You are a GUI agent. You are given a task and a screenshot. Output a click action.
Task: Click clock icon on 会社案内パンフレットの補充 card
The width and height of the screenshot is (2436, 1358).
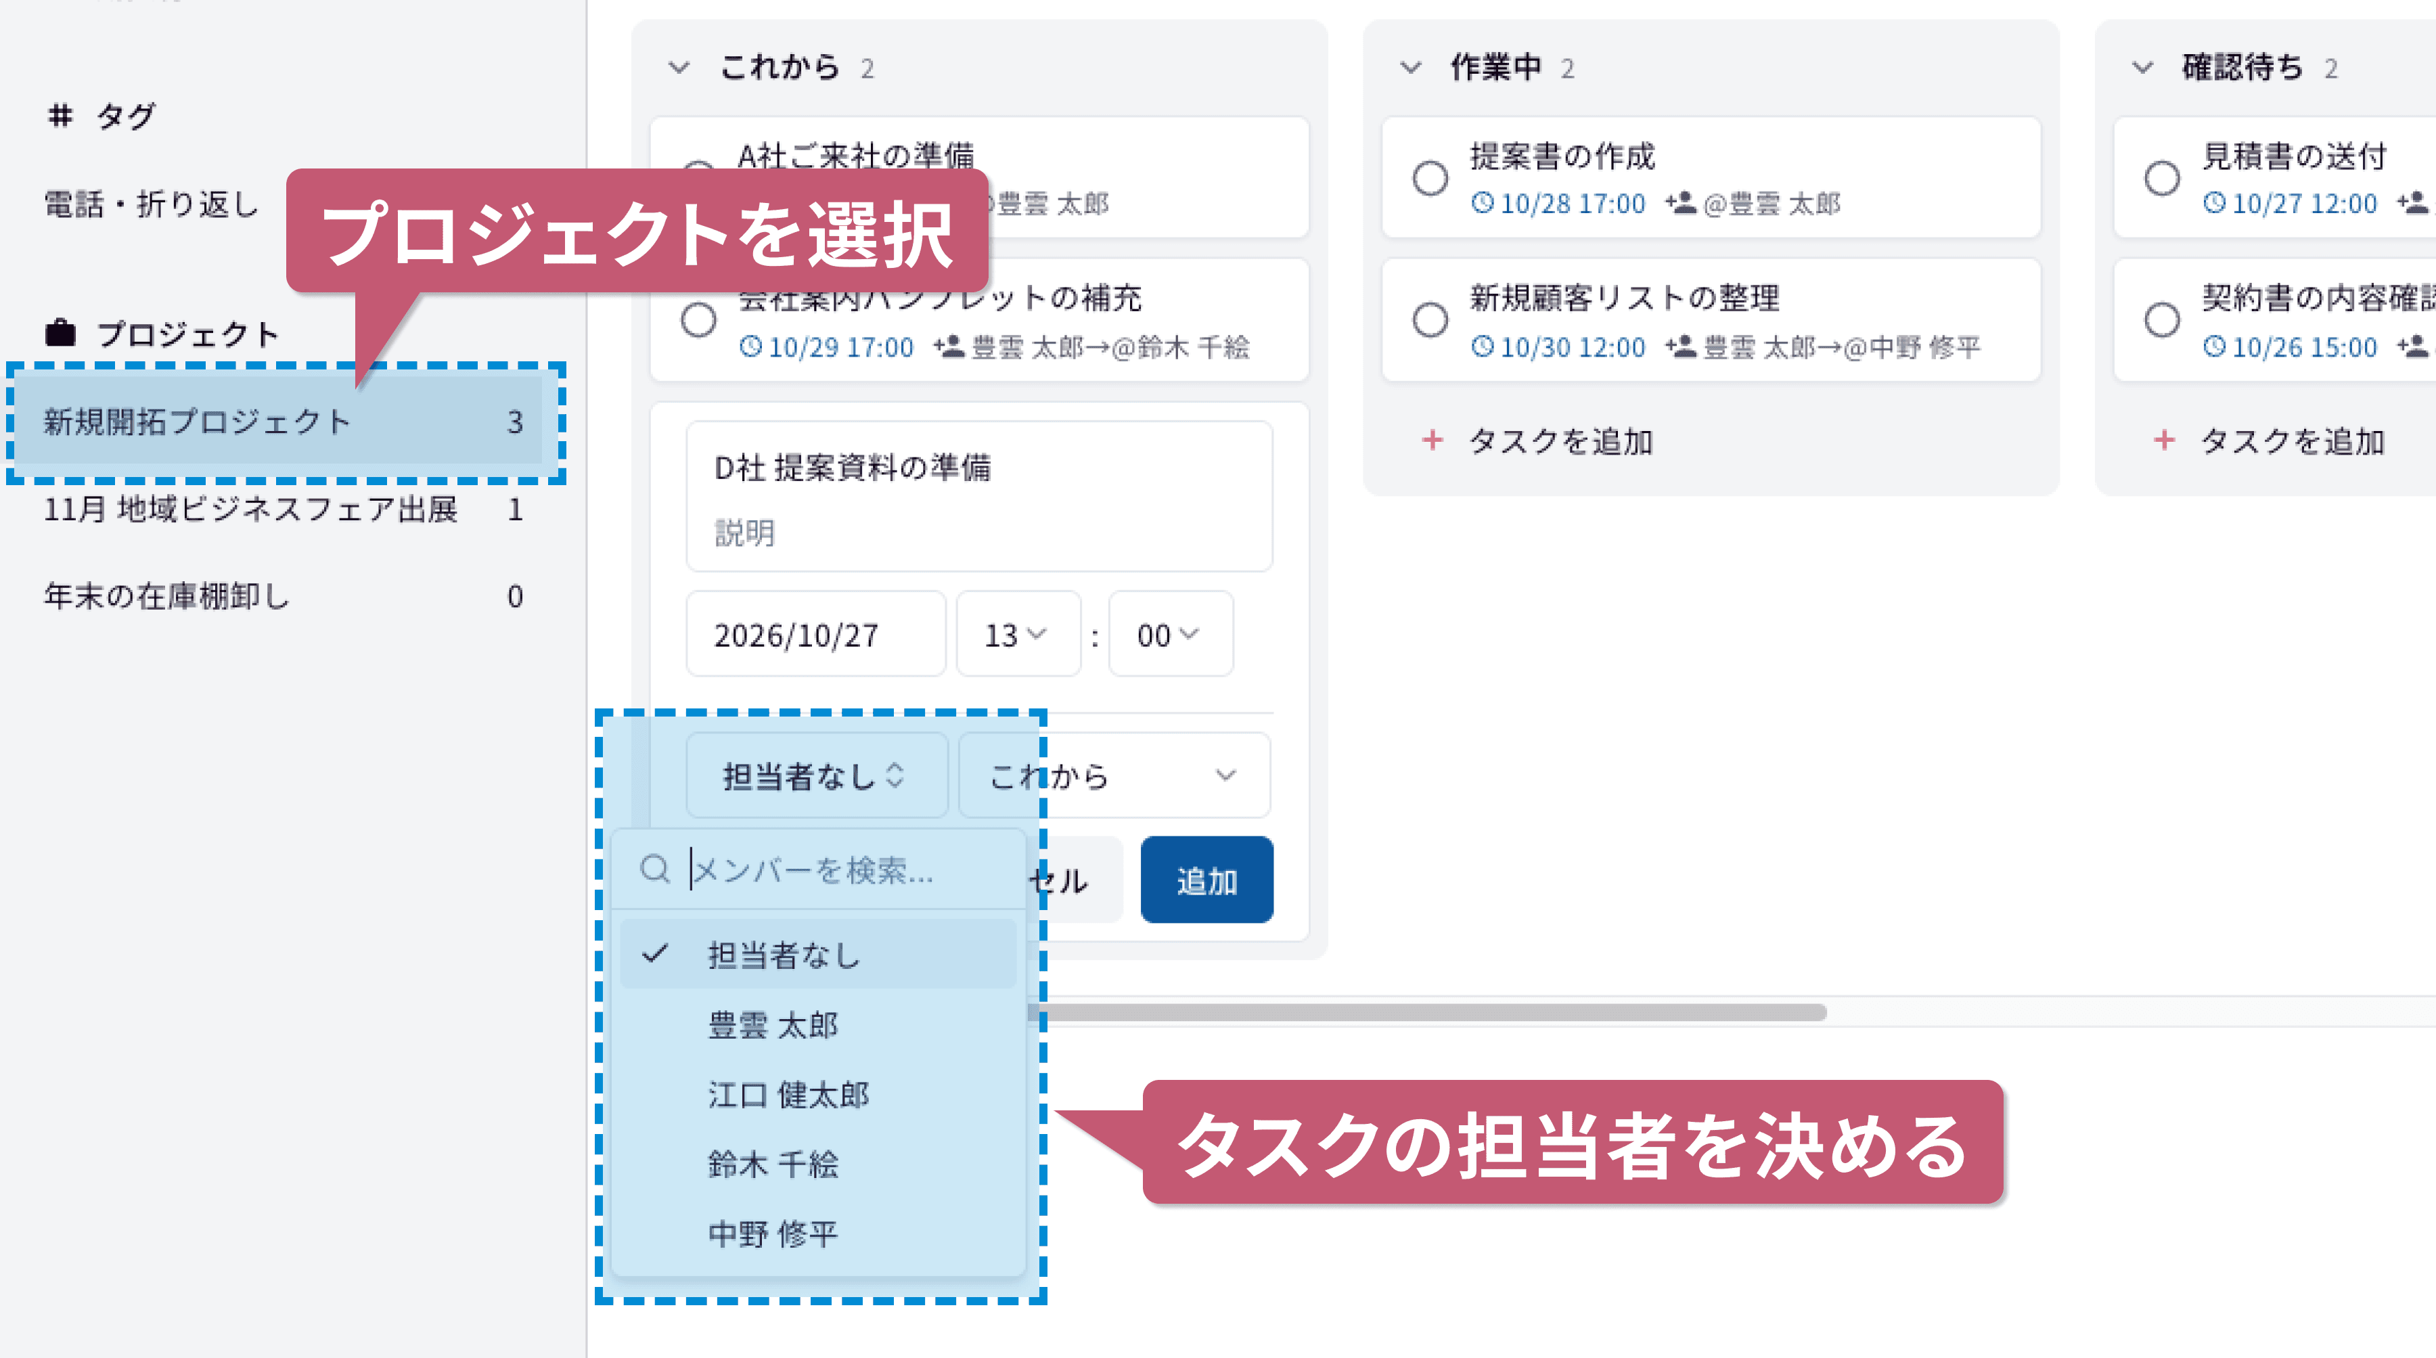tap(750, 346)
